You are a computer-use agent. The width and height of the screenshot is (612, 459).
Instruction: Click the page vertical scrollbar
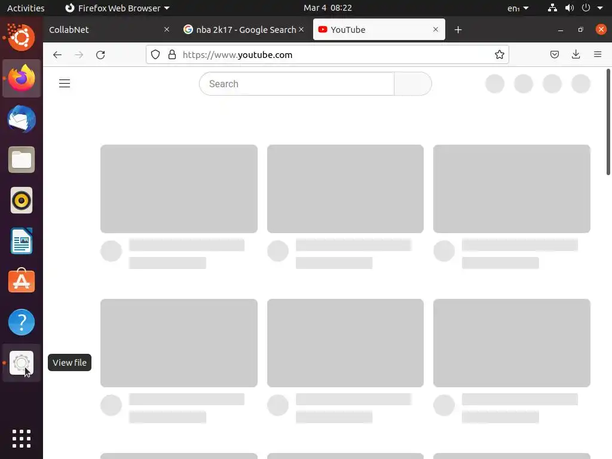click(x=608, y=122)
